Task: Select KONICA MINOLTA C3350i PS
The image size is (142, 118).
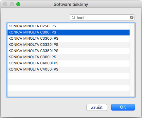Action: [68, 51]
